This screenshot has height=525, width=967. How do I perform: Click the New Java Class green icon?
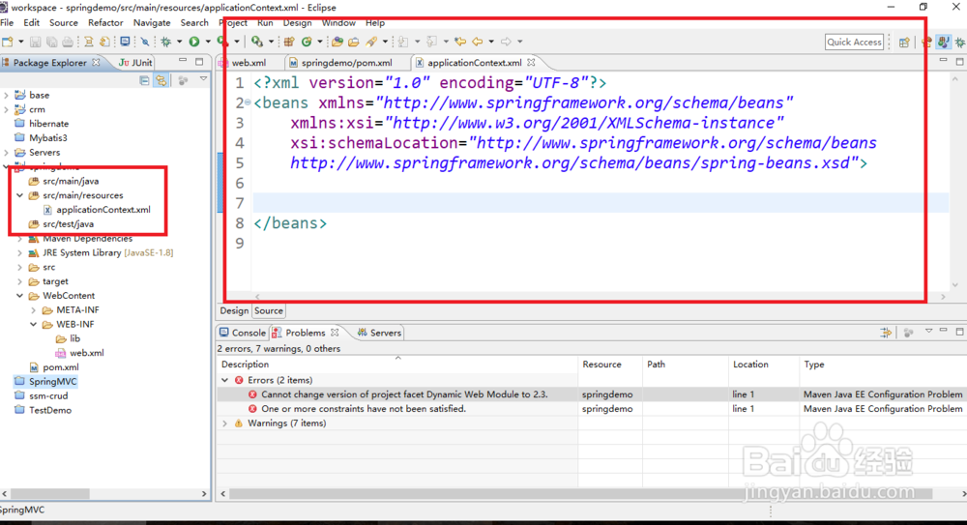click(306, 42)
